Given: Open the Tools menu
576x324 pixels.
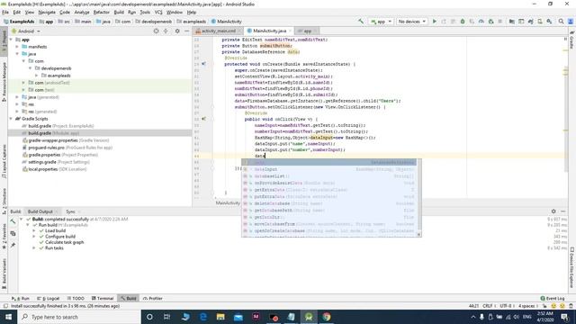Looking at the screenshot, I should coord(145,12).
